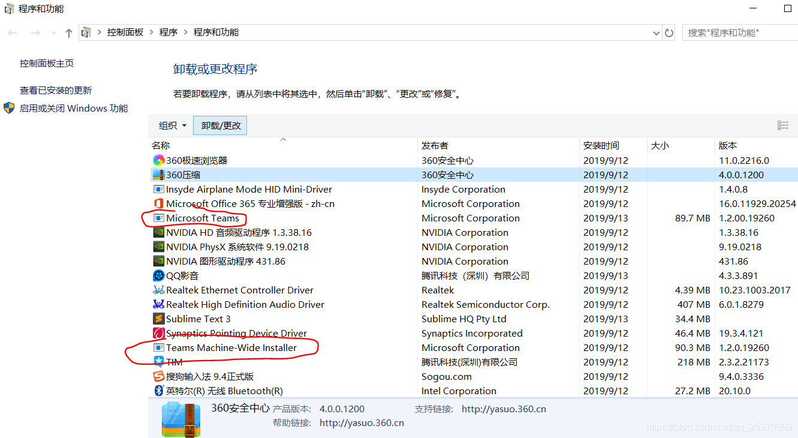Click the 控制面板 breadcrumb segment
This screenshot has height=438, width=798.
[125, 32]
